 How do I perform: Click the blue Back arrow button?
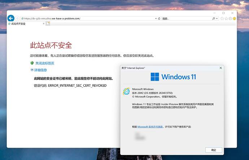tap(11, 18)
